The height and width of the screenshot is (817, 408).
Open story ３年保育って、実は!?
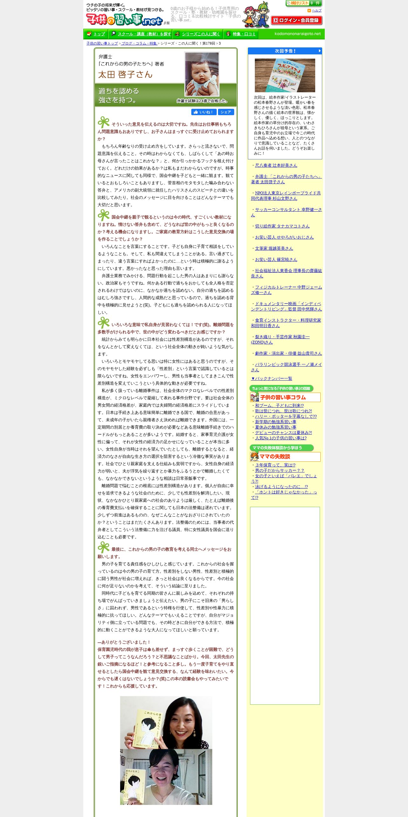point(275,465)
